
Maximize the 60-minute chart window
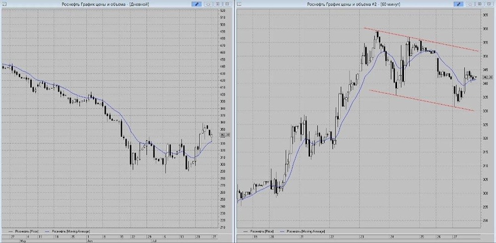(x=480, y=4)
